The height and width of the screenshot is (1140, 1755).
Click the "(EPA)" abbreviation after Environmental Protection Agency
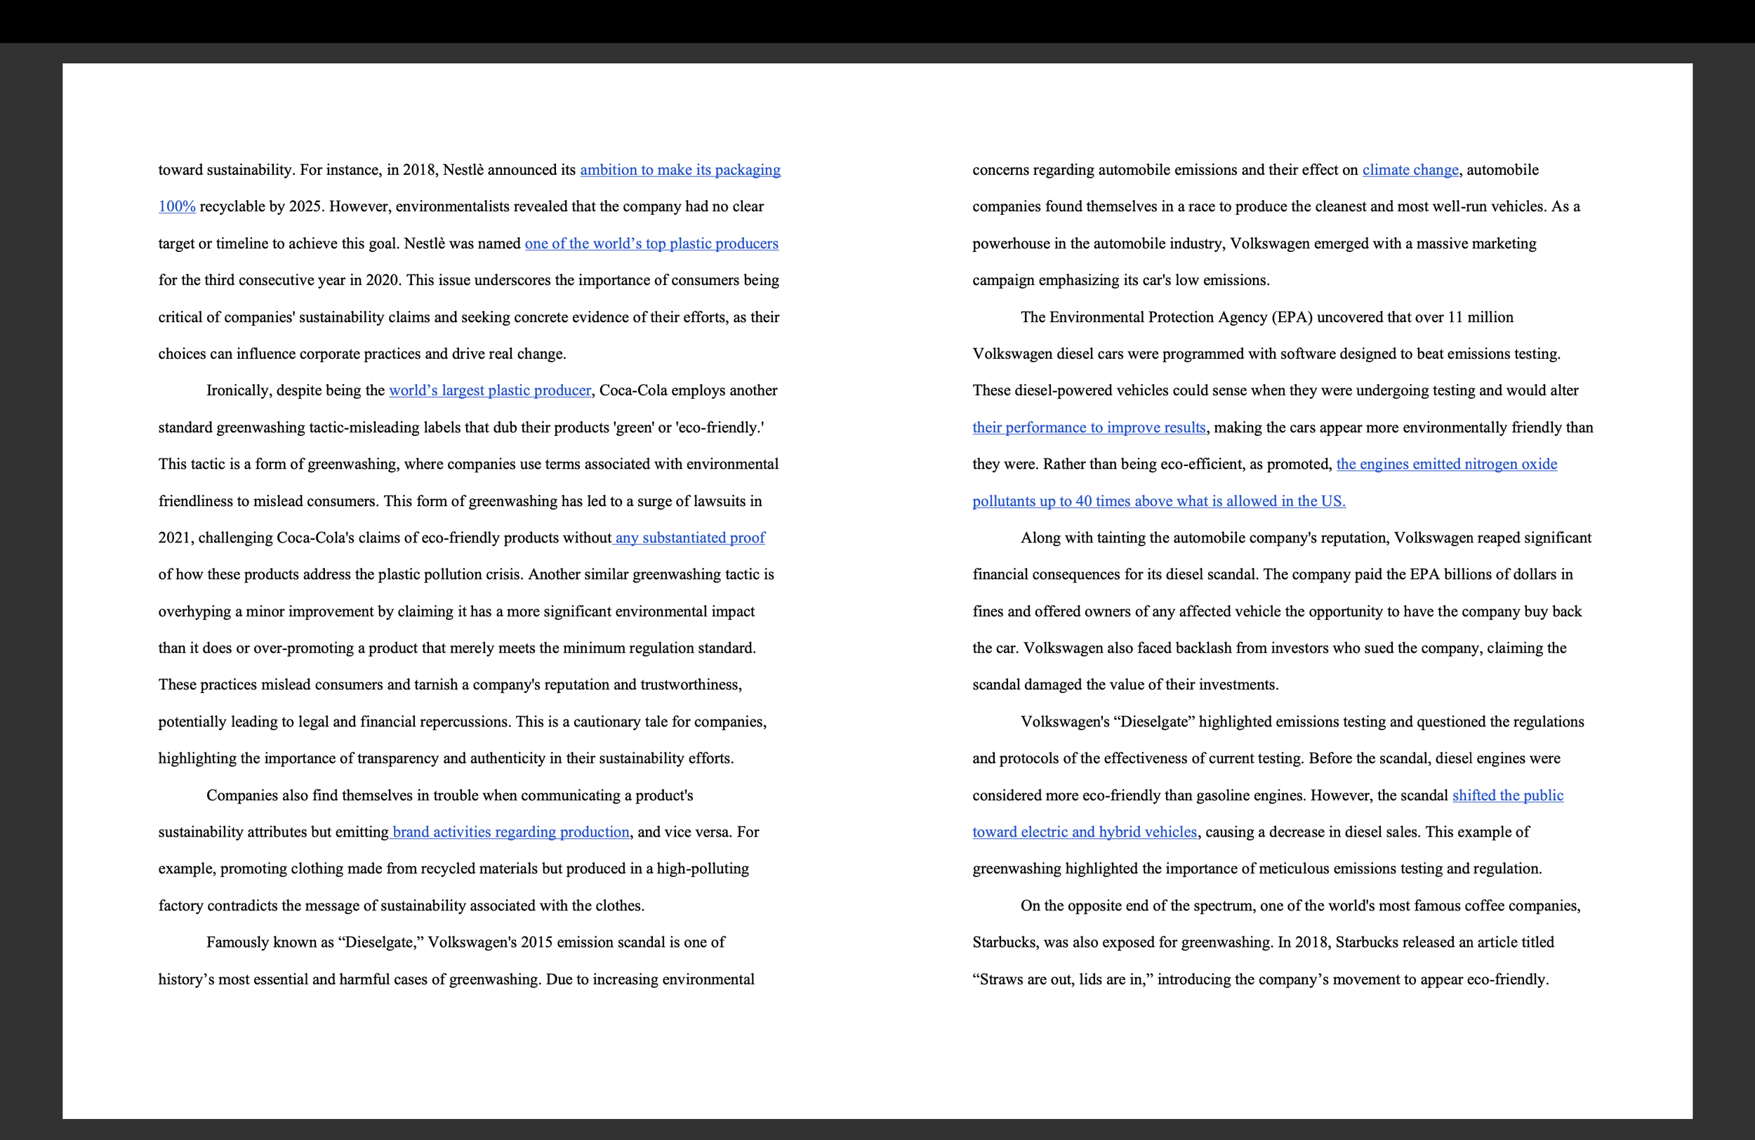(1291, 317)
